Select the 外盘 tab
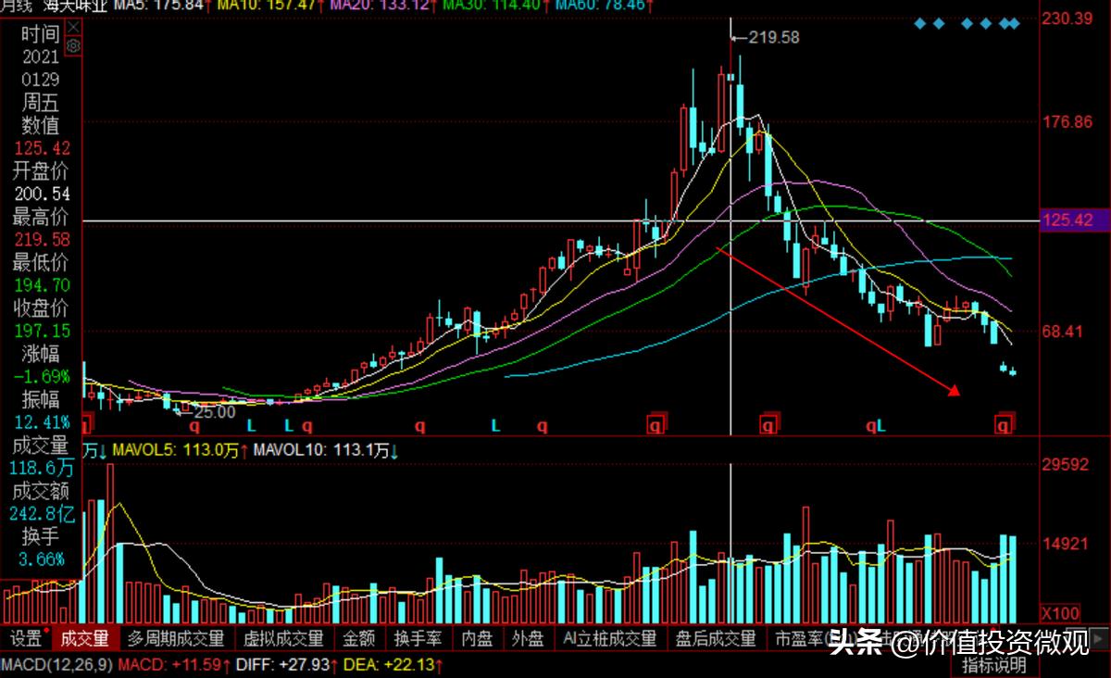This screenshot has height=678, width=1111. (x=529, y=638)
